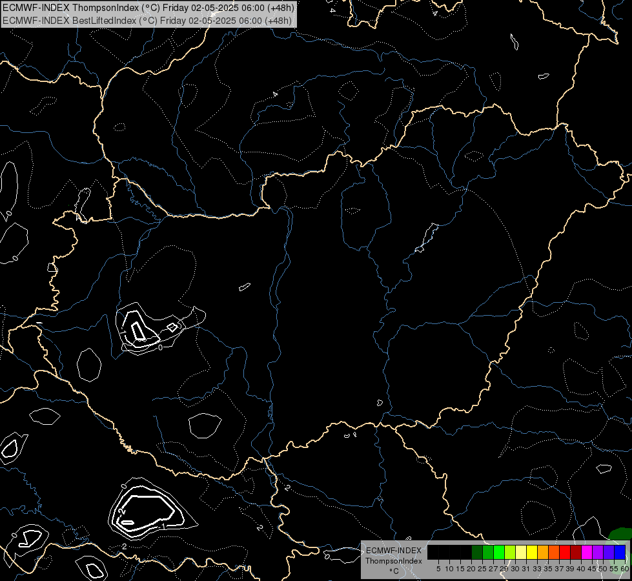This screenshot has height=581, width=632.
Task: Click the legend tick label 45
Action: (592, 569)
